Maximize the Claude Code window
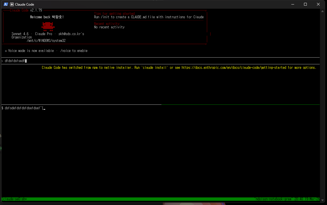 [x=305, y=4]
